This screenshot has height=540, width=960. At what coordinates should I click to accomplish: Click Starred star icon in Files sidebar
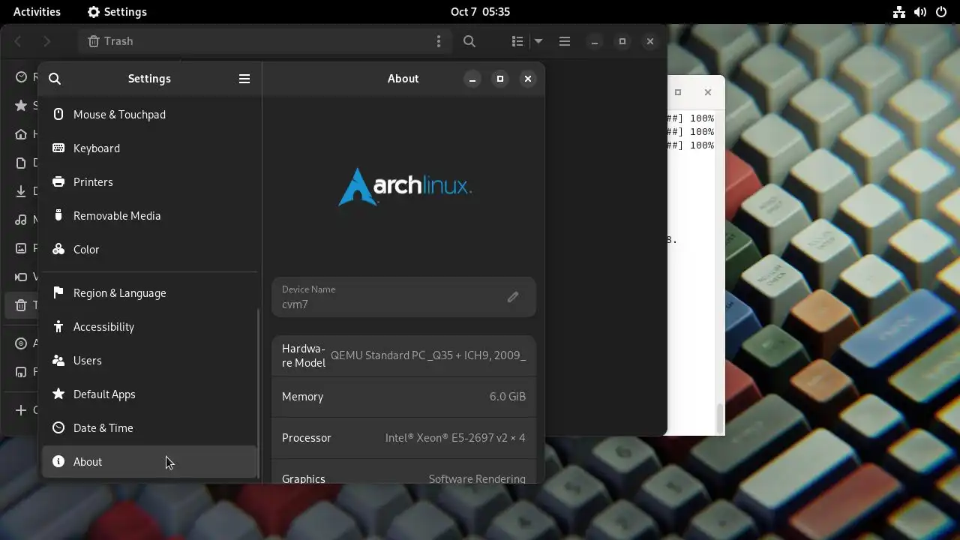21,106
